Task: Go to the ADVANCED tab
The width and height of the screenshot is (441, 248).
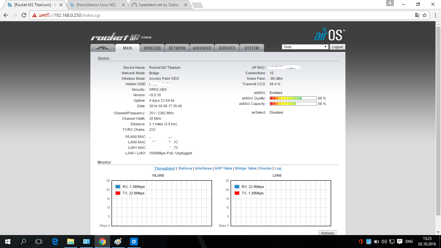Action: (x=202, y=48)
